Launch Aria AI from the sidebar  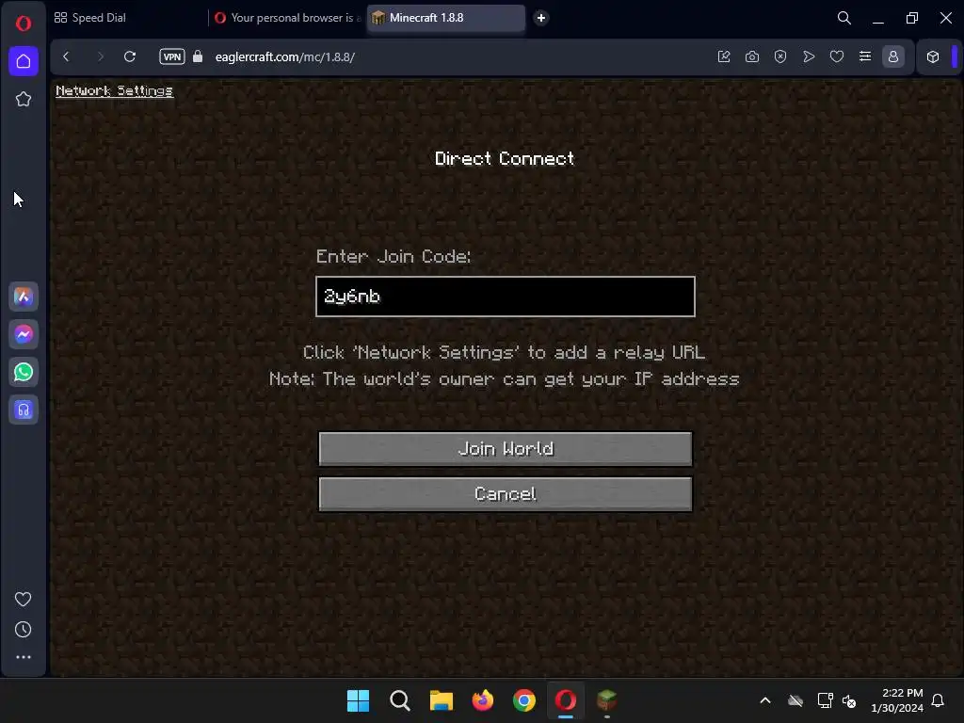24,297
